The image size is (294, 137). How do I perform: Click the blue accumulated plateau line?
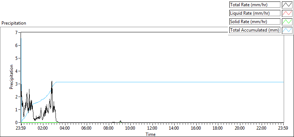click(169, 82)
